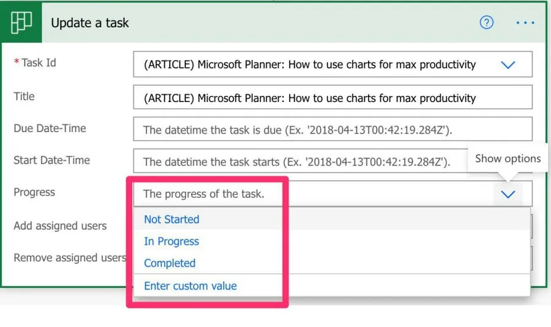Click the Update a task header title
Image resolution: width=551 pixels, height=327 pixels.
[90, 23]
